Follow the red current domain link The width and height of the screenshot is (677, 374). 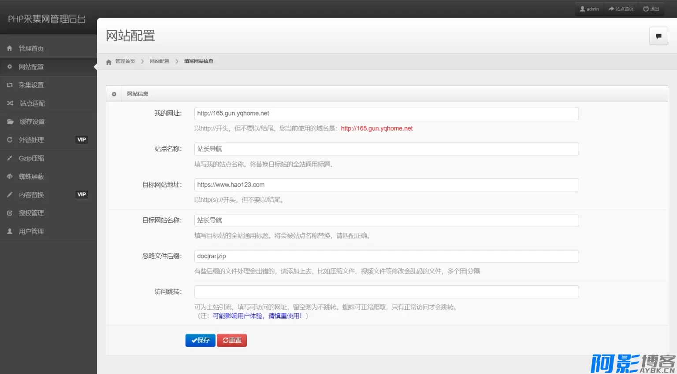click(x=376, y=128)
